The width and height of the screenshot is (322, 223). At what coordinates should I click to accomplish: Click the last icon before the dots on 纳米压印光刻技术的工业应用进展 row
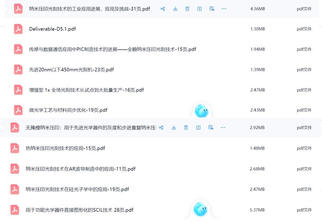pyautogui.click(x=212, y=8)
